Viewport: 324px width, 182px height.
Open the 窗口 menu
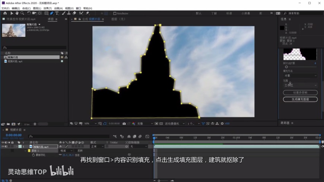79,9
